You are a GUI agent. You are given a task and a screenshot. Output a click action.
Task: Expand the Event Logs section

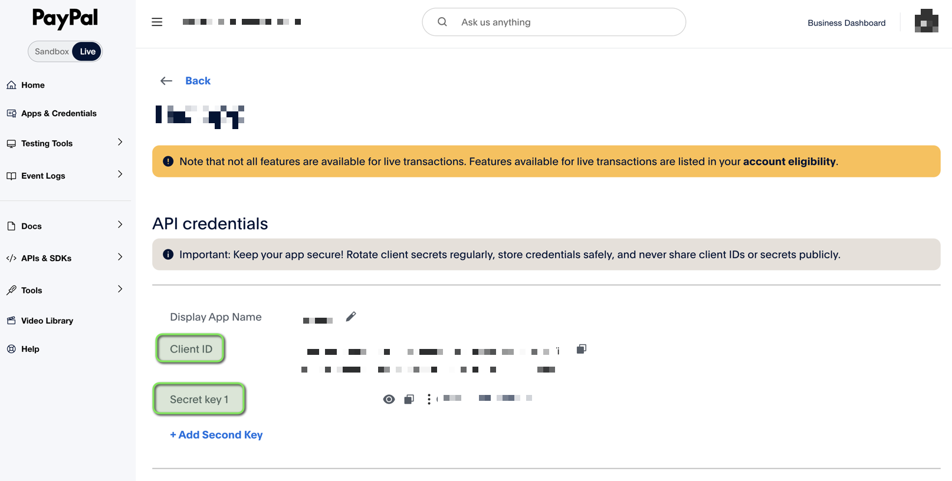65,176
